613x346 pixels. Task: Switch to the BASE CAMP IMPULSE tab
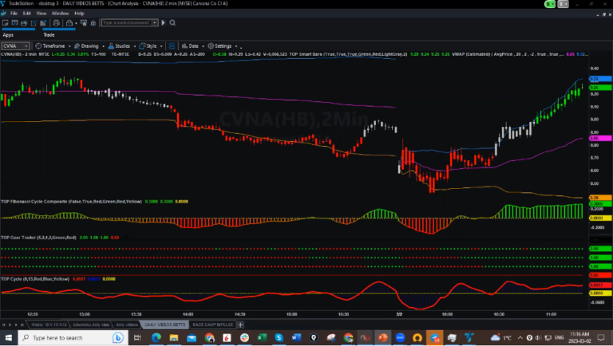pyautogui.click(x=213, y=325)
